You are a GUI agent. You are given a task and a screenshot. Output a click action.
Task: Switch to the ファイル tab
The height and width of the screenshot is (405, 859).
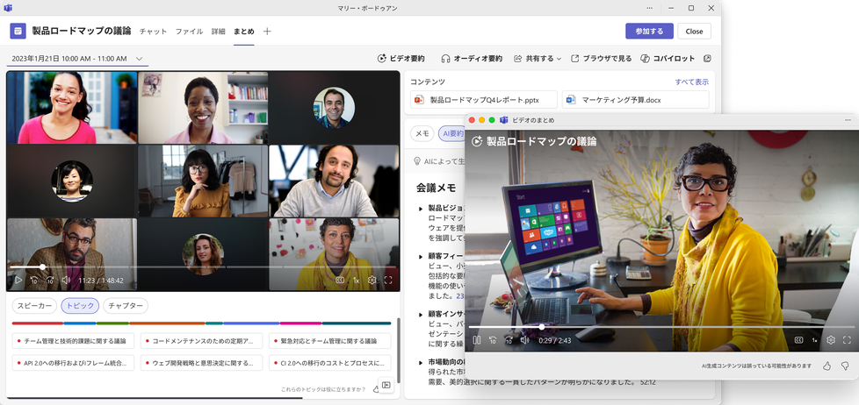(189, 32)
